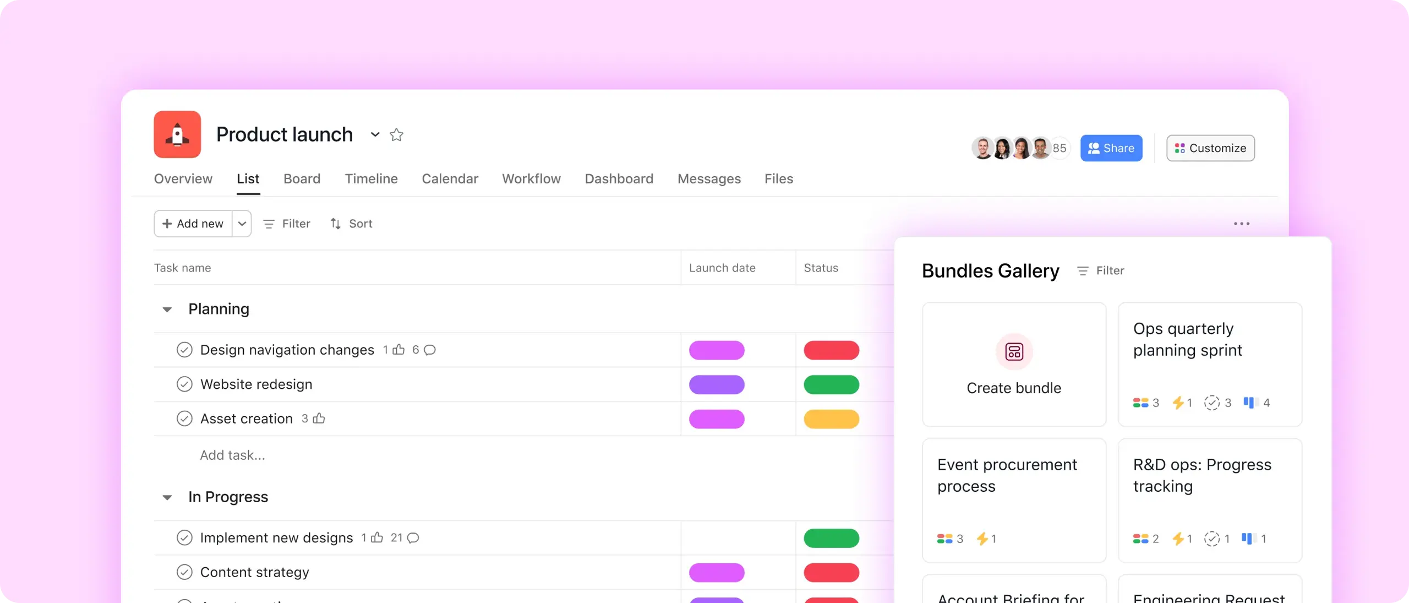
Task: Click the sections icon on Ops quarterly bundle
Action: [x=1250, y=403]
